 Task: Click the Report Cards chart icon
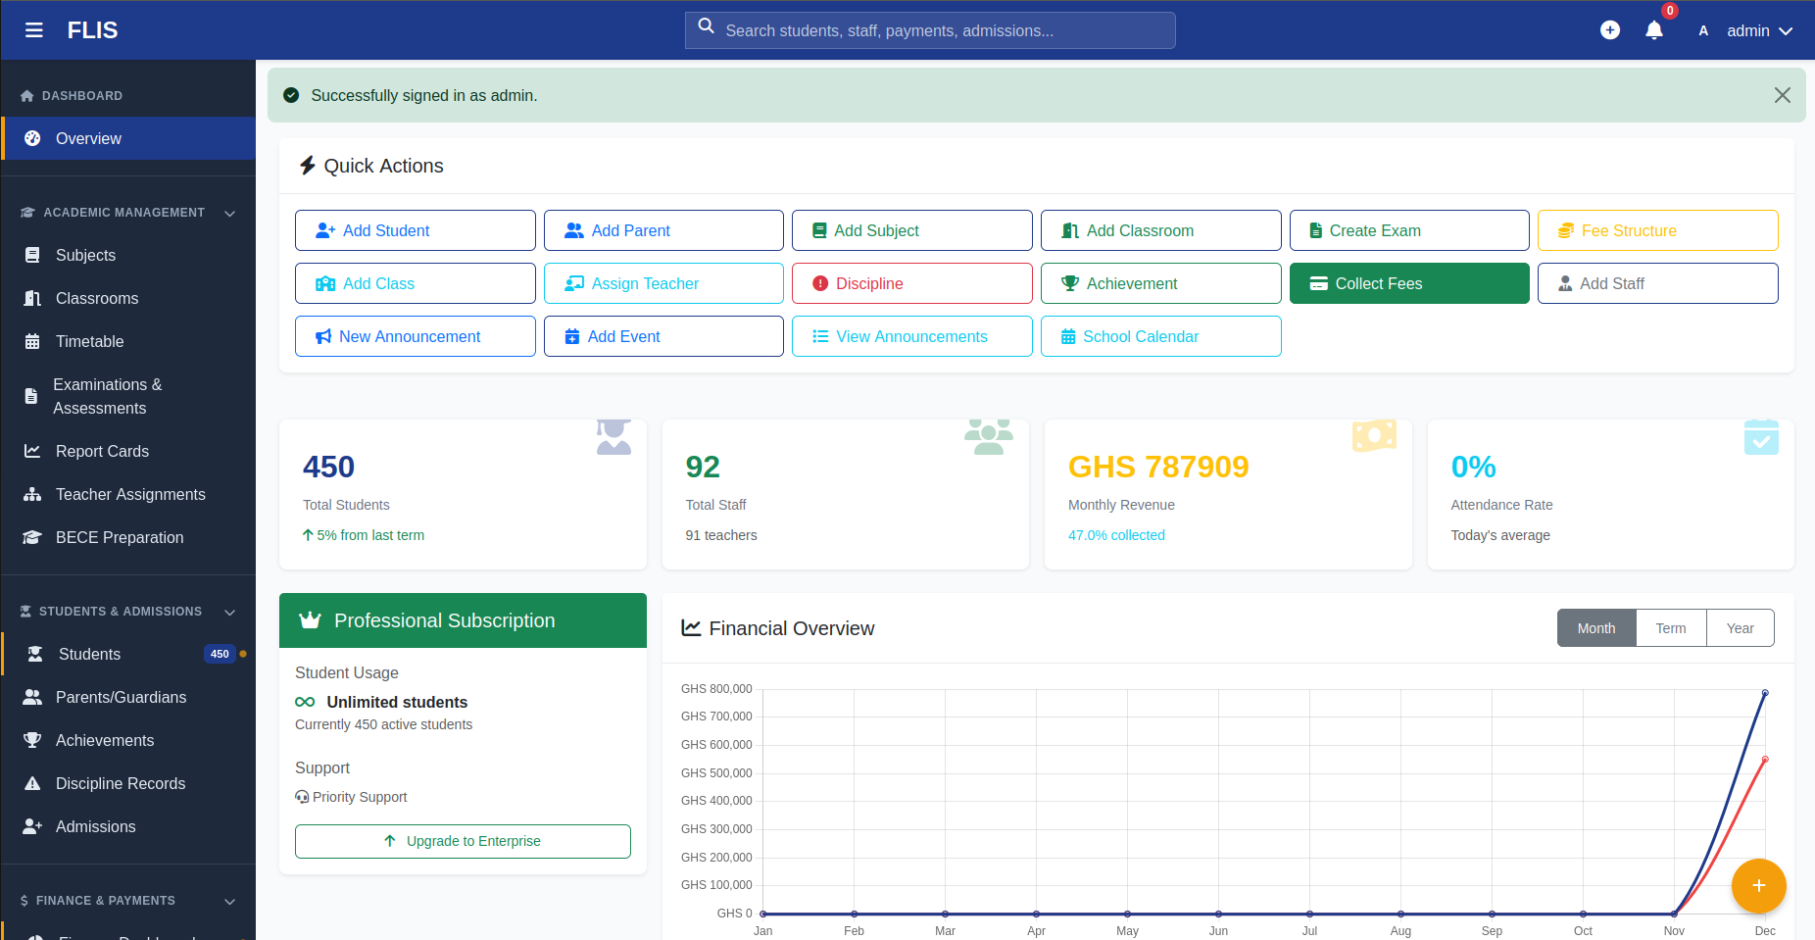tap(30, 451)
